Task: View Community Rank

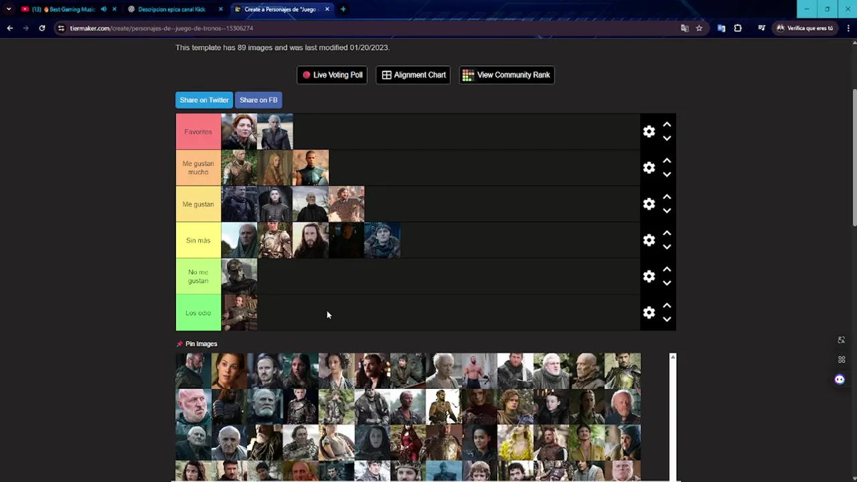Action: click(x=506, y=75)
